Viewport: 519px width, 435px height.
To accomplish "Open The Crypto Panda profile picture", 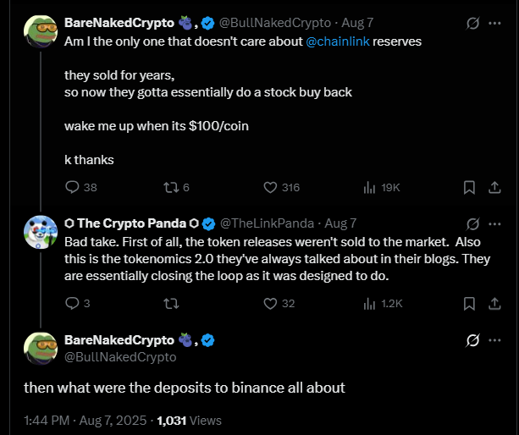I will 40,234.
